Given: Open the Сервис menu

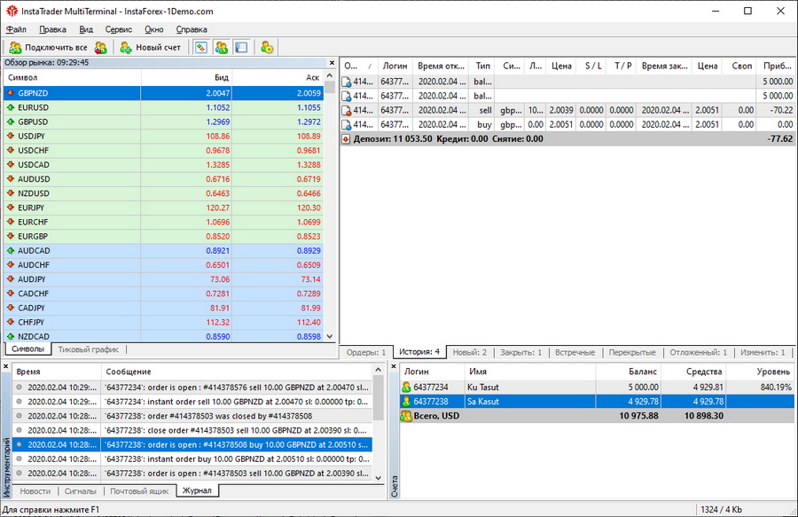Looking at the screenshot, I should [x=118, y=29].
